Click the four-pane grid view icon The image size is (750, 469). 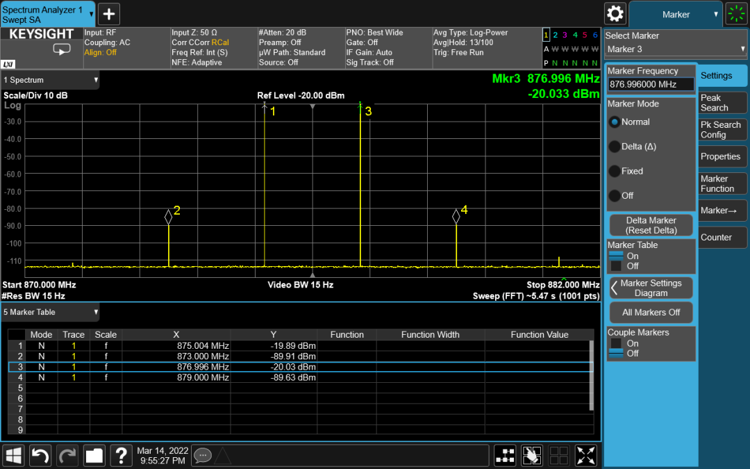click(559, 455)
